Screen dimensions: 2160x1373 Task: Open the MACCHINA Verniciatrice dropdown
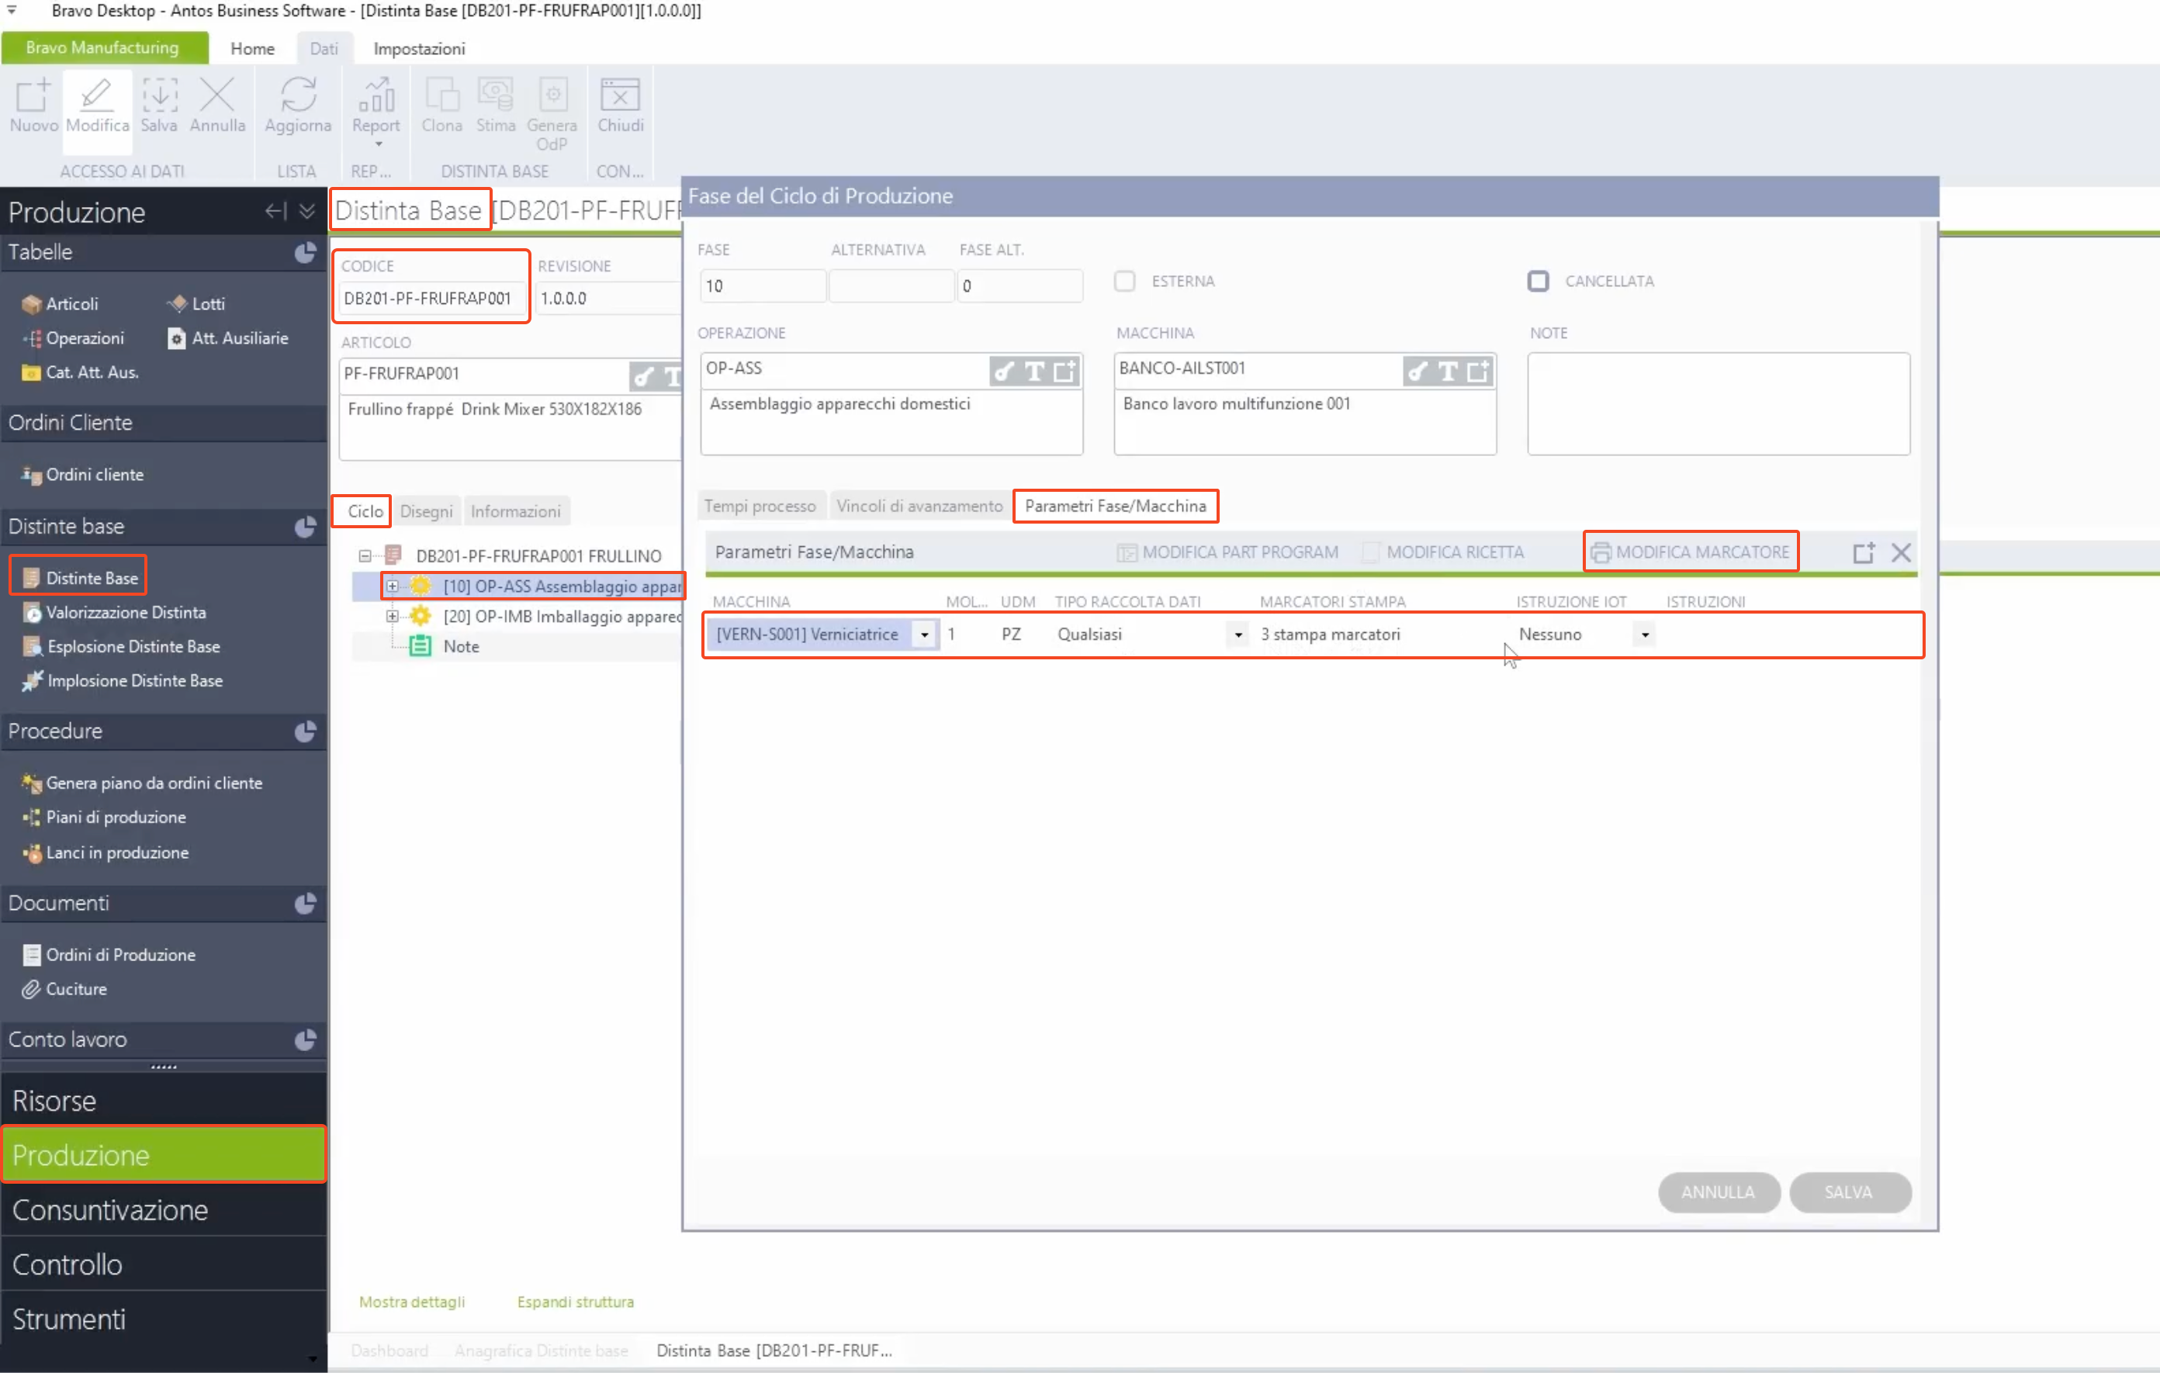[x=924, y=635]
